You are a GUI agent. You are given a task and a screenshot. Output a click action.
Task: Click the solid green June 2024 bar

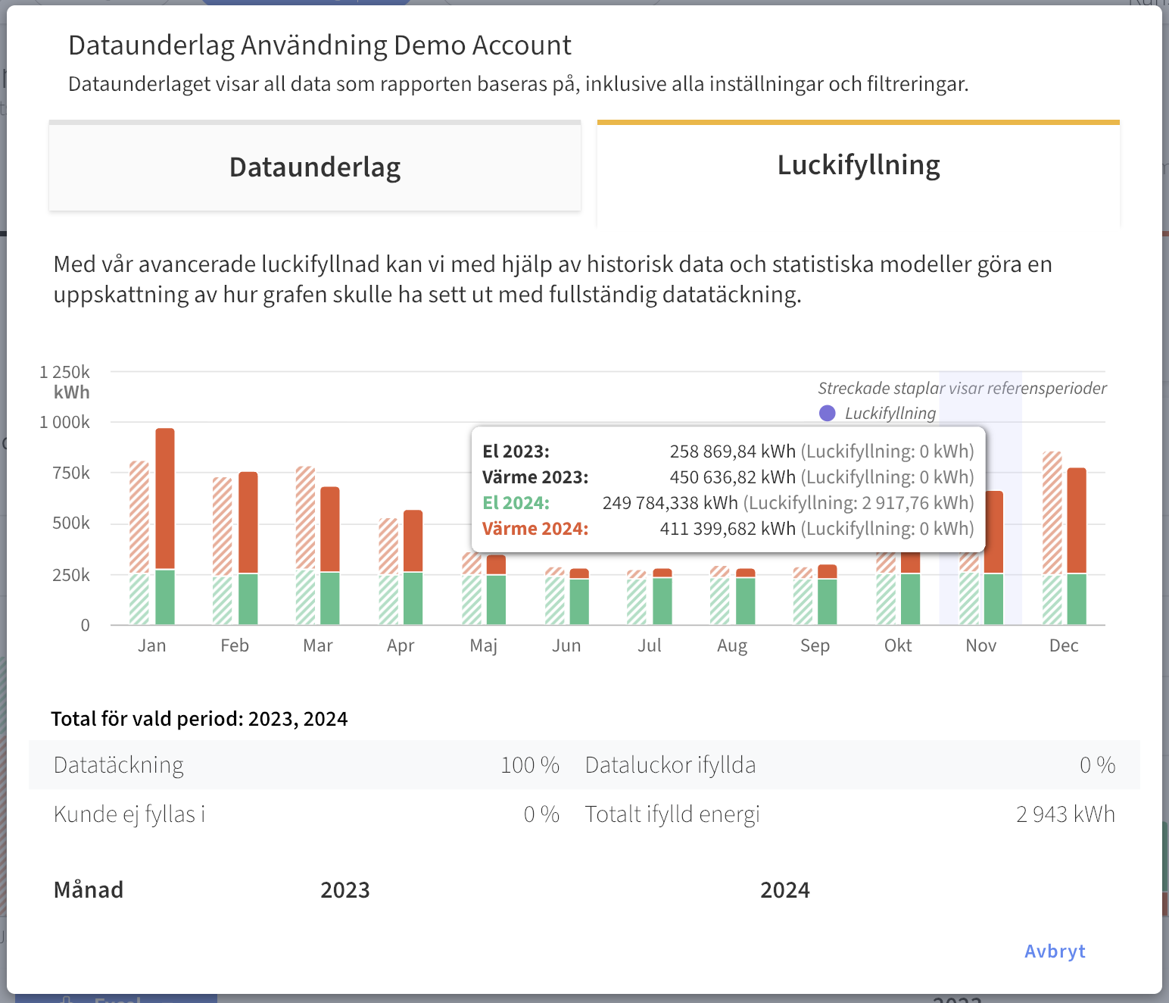coord(579,601)
